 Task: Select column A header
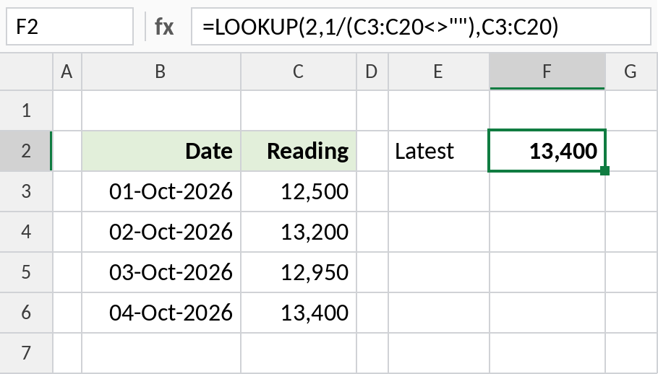67,71
